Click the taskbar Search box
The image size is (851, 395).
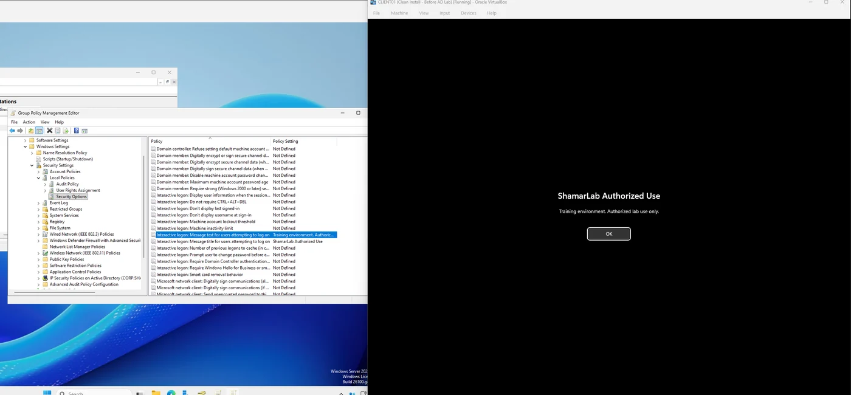[x=94, y=393]
